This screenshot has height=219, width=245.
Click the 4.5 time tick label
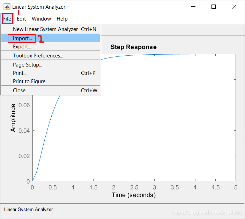pos(215,187)
